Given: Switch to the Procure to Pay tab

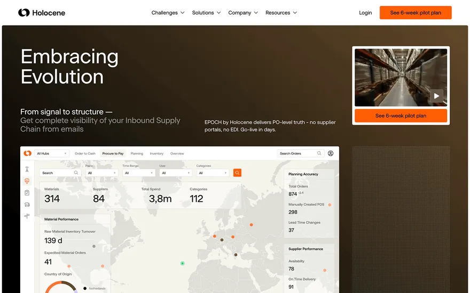Looking at the screenshot, I should click(113, 153).
